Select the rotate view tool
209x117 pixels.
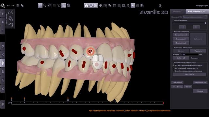coord(40,6)
